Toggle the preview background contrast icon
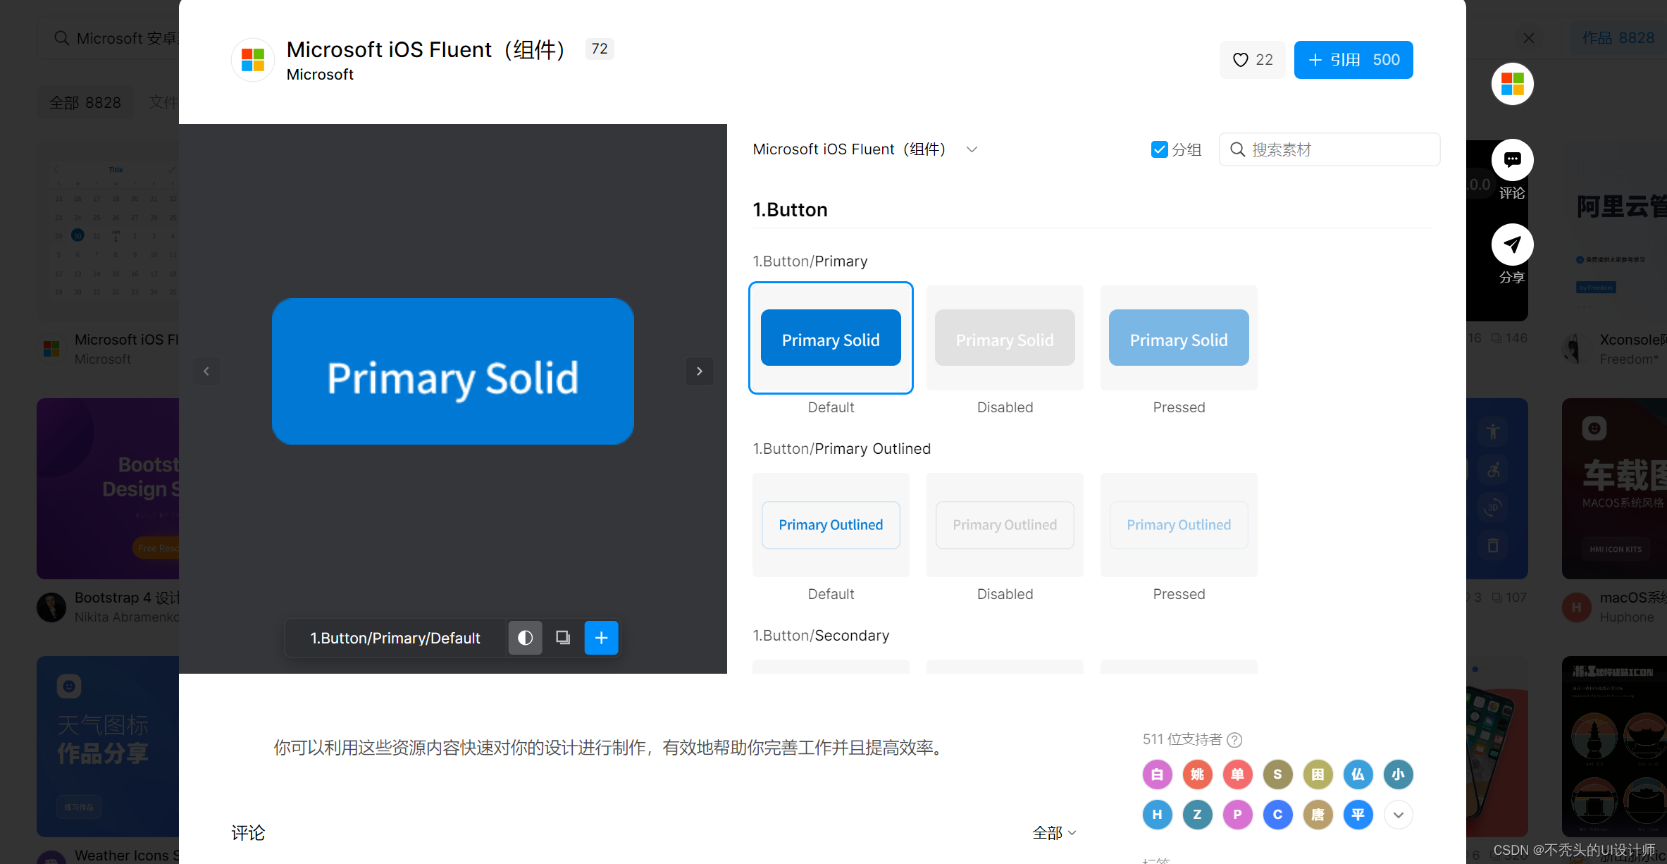Viewport: 1667px width, 864px height. (x=526, y=638)
